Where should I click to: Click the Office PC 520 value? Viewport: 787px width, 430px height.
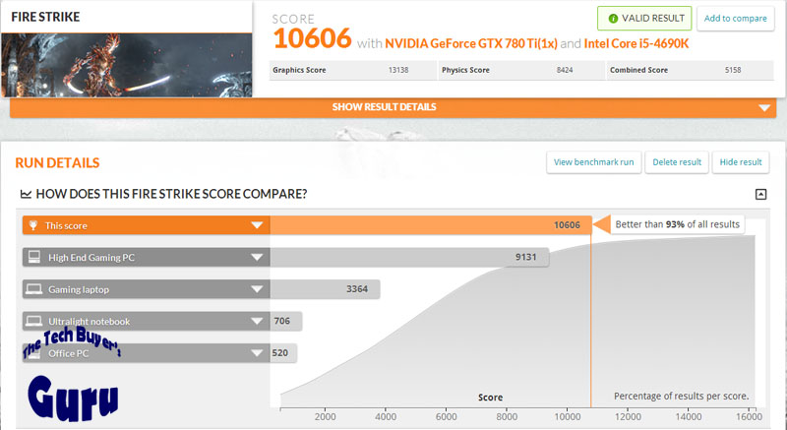coord(280,353)
